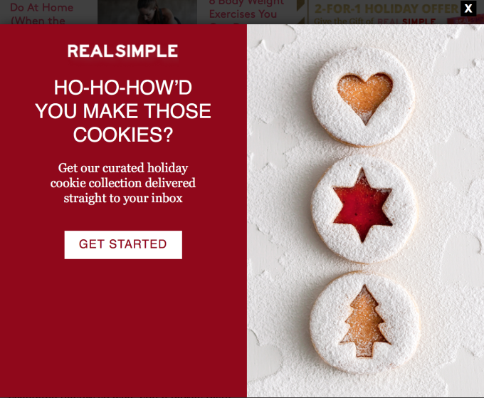This screenshot has width=484, height=398.
Task: Close the holiday cookie popup with X
Action: coord(468,9)
